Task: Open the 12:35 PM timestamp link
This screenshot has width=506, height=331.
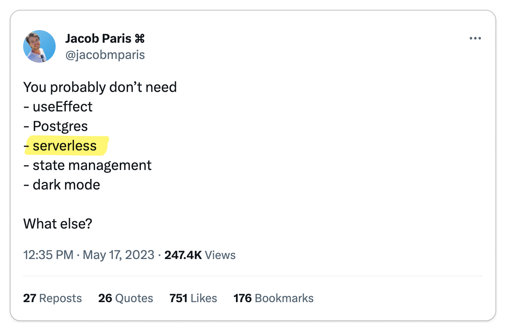Action: click(48, 255)
